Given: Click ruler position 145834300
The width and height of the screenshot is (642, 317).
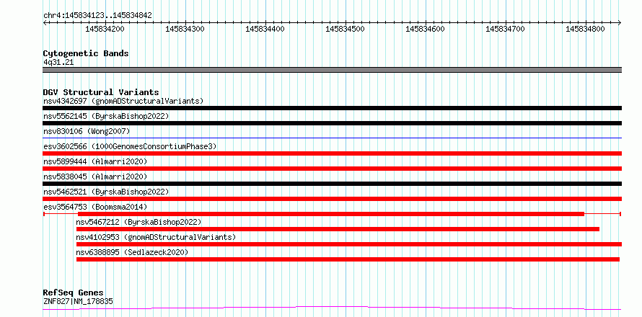Looking at the screenshot, I should coord(185,29).
